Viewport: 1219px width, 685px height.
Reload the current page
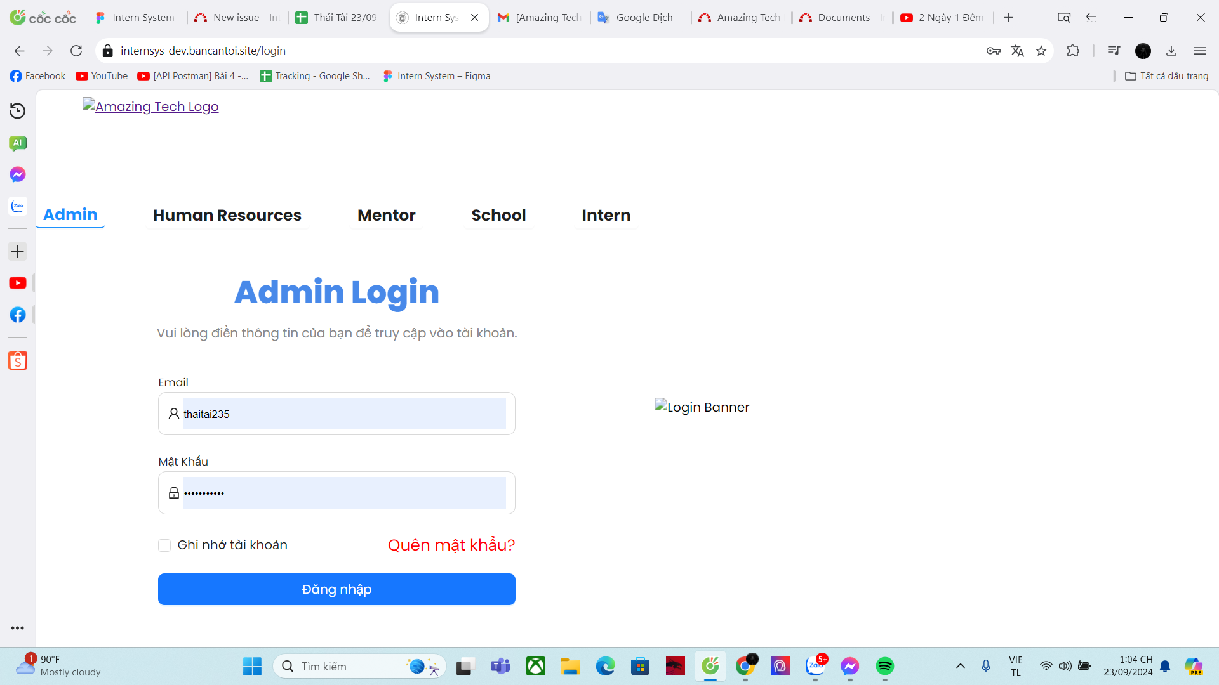tap(76, 51)
